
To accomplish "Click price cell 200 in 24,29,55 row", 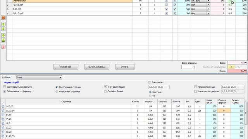I will [211, 136].
